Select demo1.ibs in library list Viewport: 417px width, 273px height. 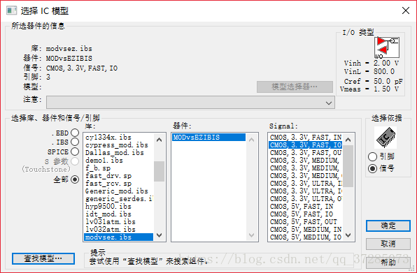[119, 161]
